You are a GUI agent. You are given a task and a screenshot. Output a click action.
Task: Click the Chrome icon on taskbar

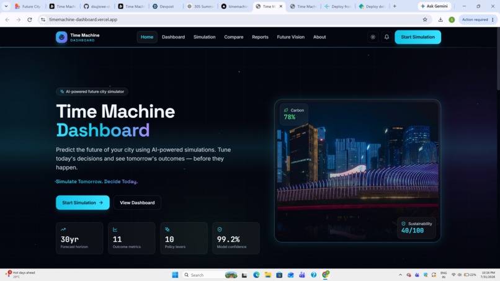(325, 275)
